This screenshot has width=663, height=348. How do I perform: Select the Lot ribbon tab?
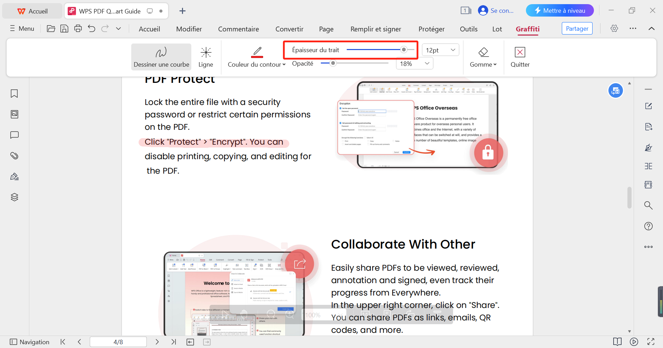(497, 29)
